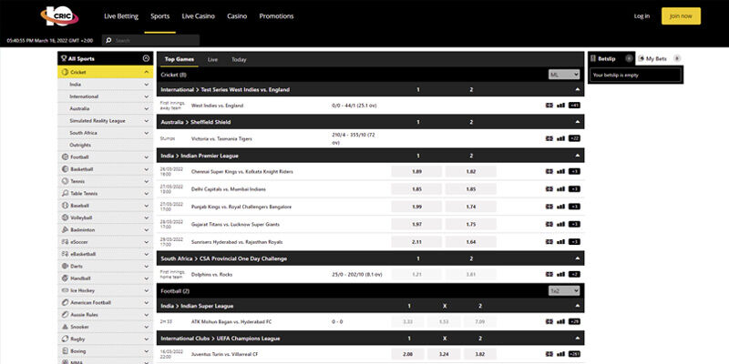Open the eBasketball icon in the sidebar

coord(65,254)
